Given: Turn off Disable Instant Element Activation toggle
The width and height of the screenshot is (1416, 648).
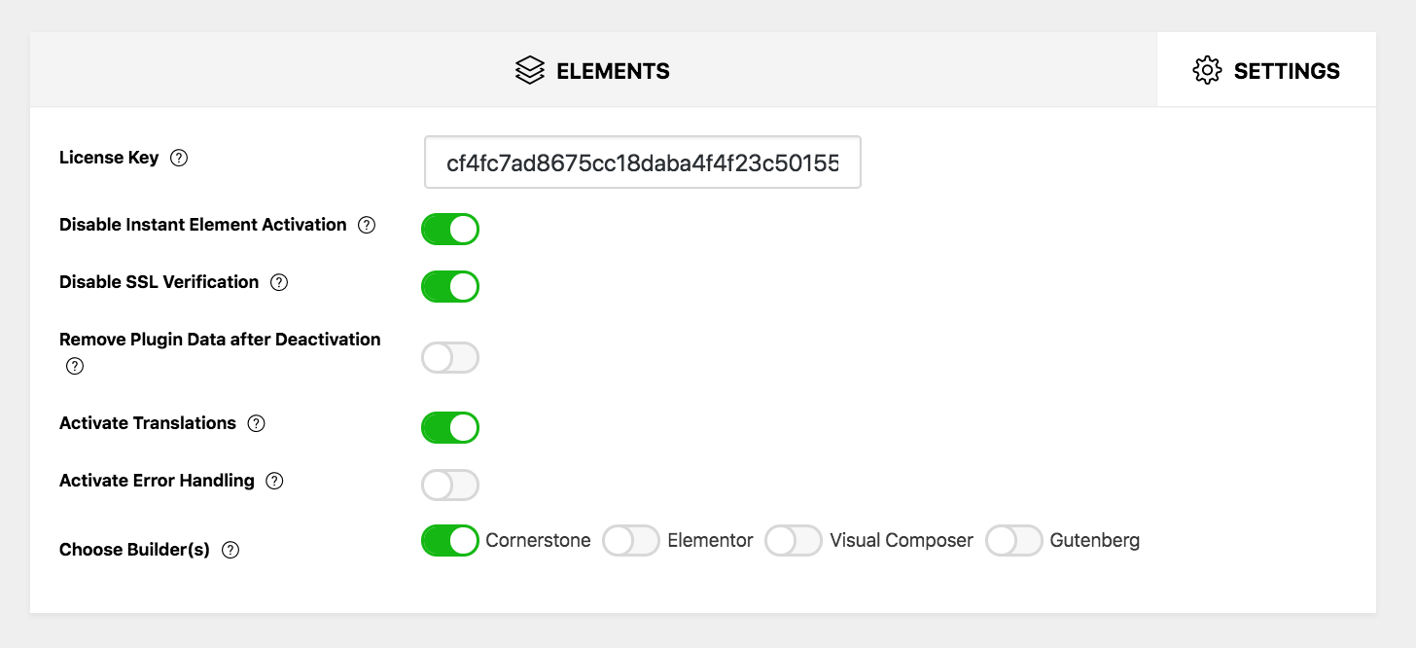Looking at the screenshot, I should [x=450, y=230].
